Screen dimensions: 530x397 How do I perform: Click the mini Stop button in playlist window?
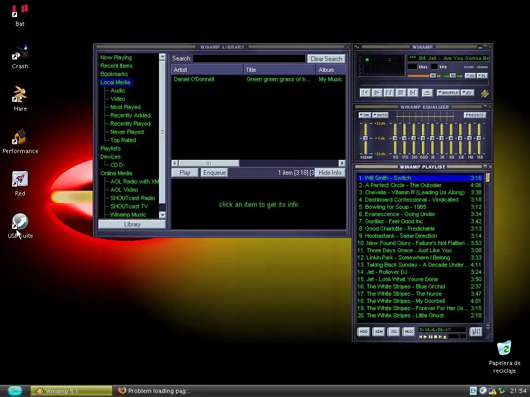point(435,337)
